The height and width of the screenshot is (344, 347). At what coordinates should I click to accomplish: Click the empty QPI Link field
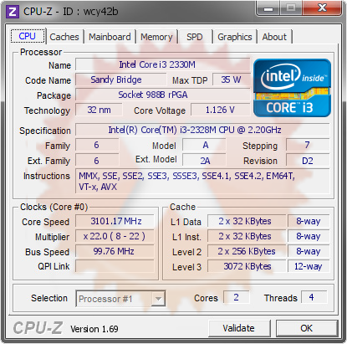[115, 266]
